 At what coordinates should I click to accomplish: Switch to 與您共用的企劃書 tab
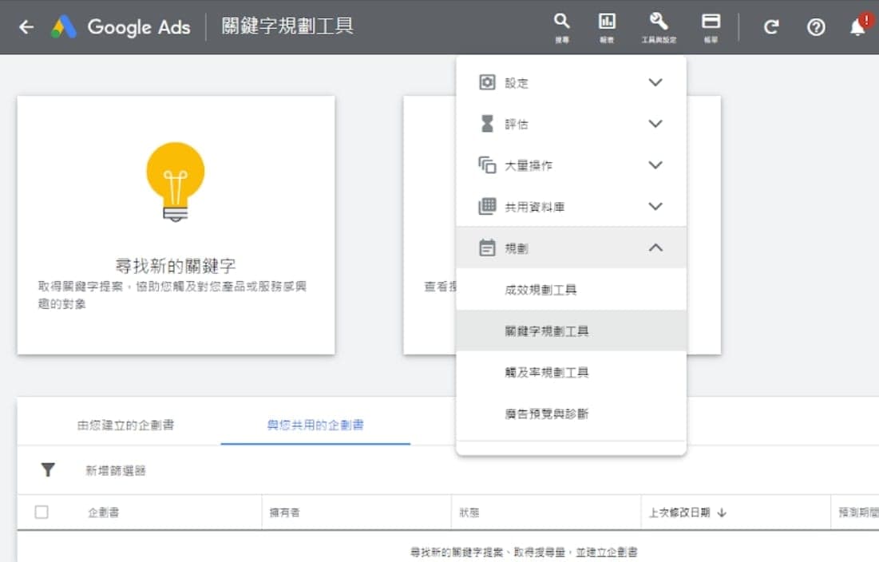point(315,425)
